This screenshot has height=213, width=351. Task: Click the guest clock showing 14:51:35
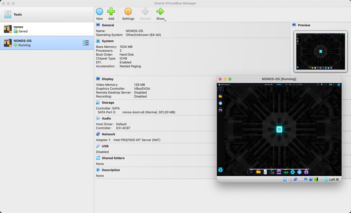click(x=268, y=84)
